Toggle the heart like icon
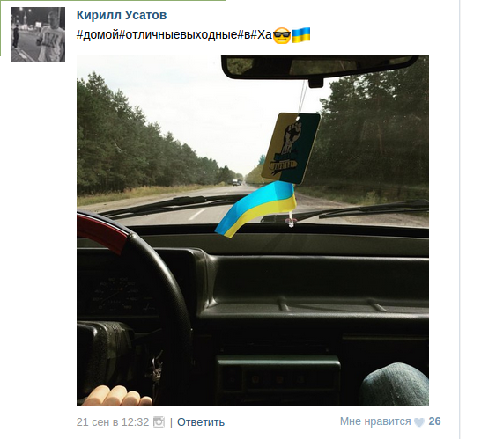The width and height of the screenshot is (496, 439). pyautogui.click(x=419, y=422)
